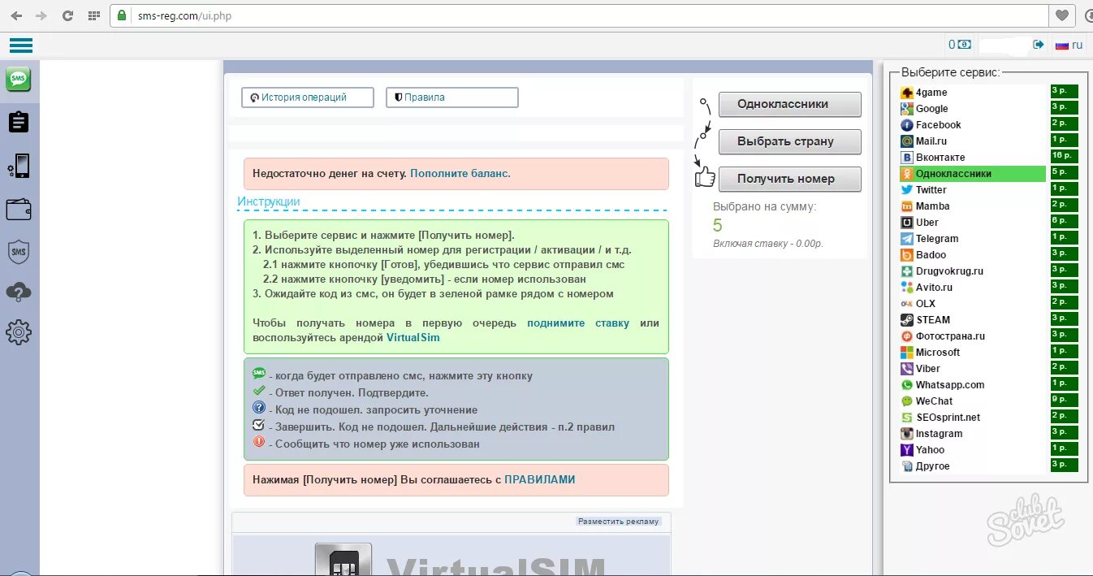Open the ПРАВИЛАМИ link
The image size is (1093, 576).
[540, 480]
